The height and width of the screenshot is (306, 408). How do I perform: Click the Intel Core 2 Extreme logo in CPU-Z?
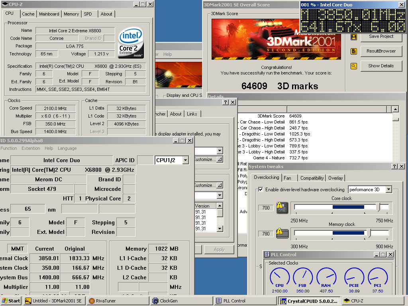coord(131,43)
